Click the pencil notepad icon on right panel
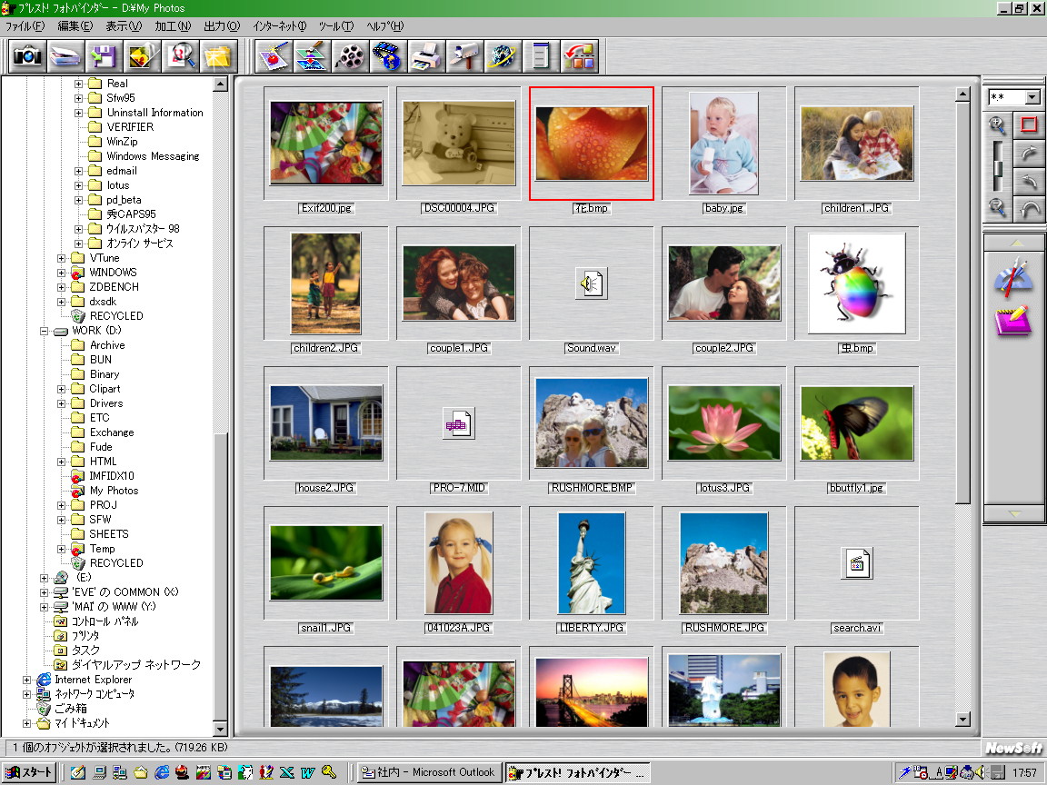 point(1013,321)
